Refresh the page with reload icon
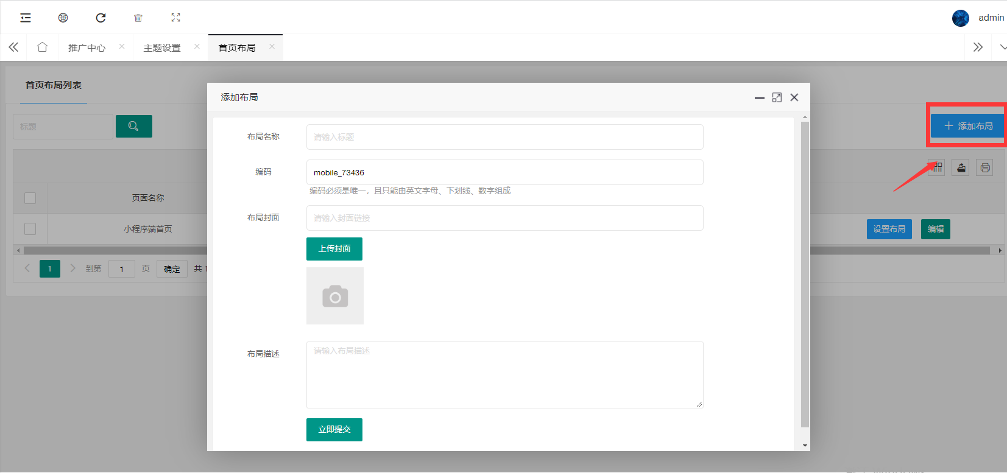 coord(101,18)
